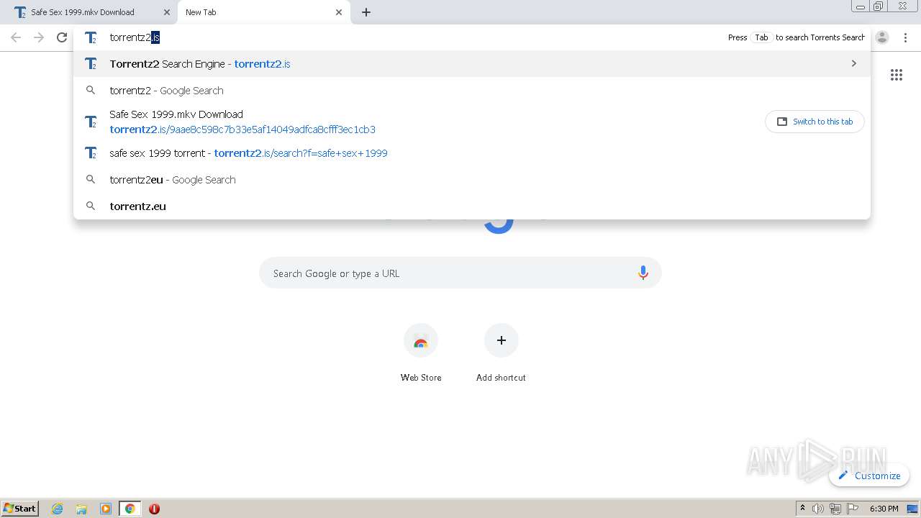This screenshot has height=518, width=921.
Task: Choose the torrentz2 - Google Search suggestion
Action: tap(472, 91)
